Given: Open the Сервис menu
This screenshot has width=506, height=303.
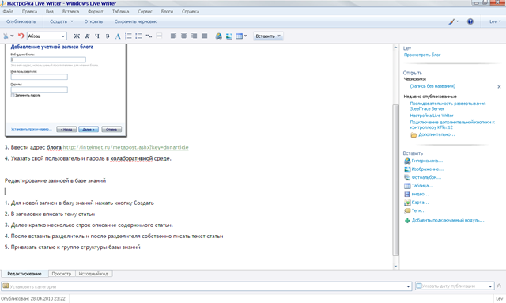Looking at the screenshot, I should (x=145, y=12).
